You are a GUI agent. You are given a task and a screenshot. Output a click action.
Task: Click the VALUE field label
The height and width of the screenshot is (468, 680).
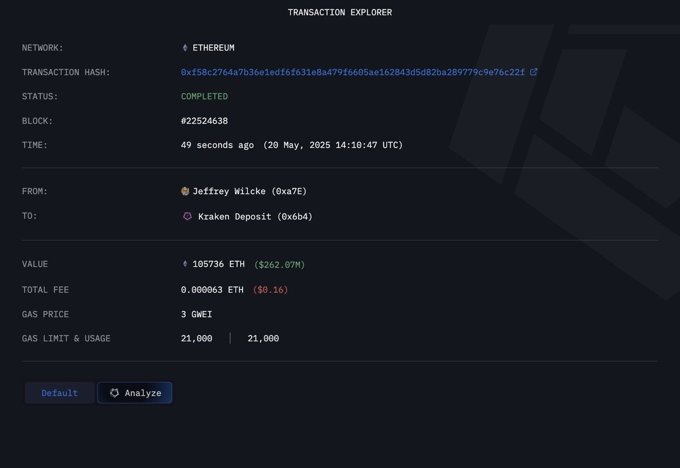pos(35,264)
